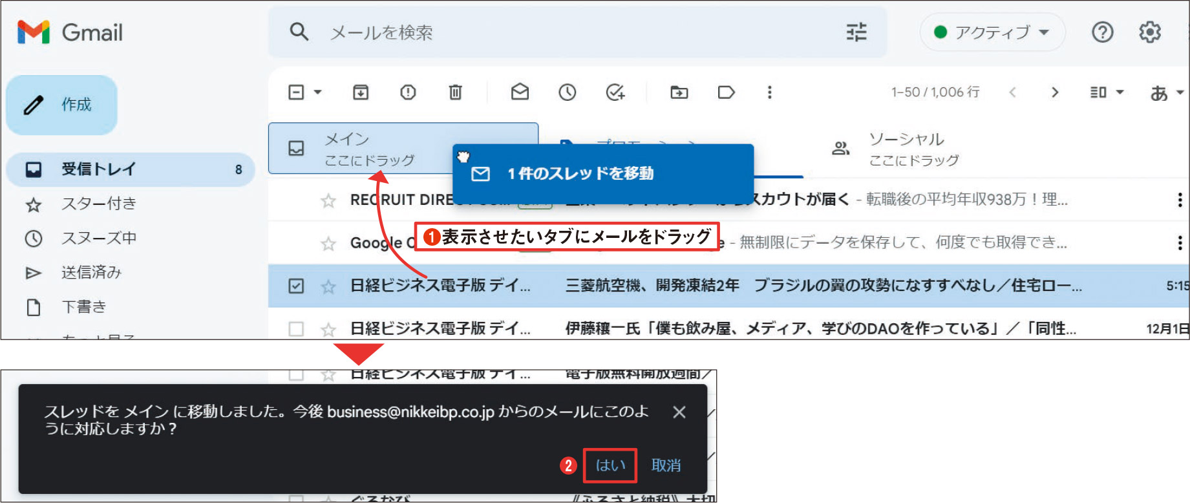This screenshot has width=1190, height=503.
Task: Click the 転職後の平均年収938万 email preview
Action: coord(966,200)
